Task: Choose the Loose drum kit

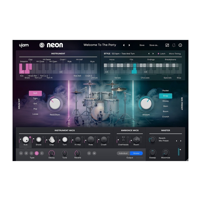Action: (35, 114)
